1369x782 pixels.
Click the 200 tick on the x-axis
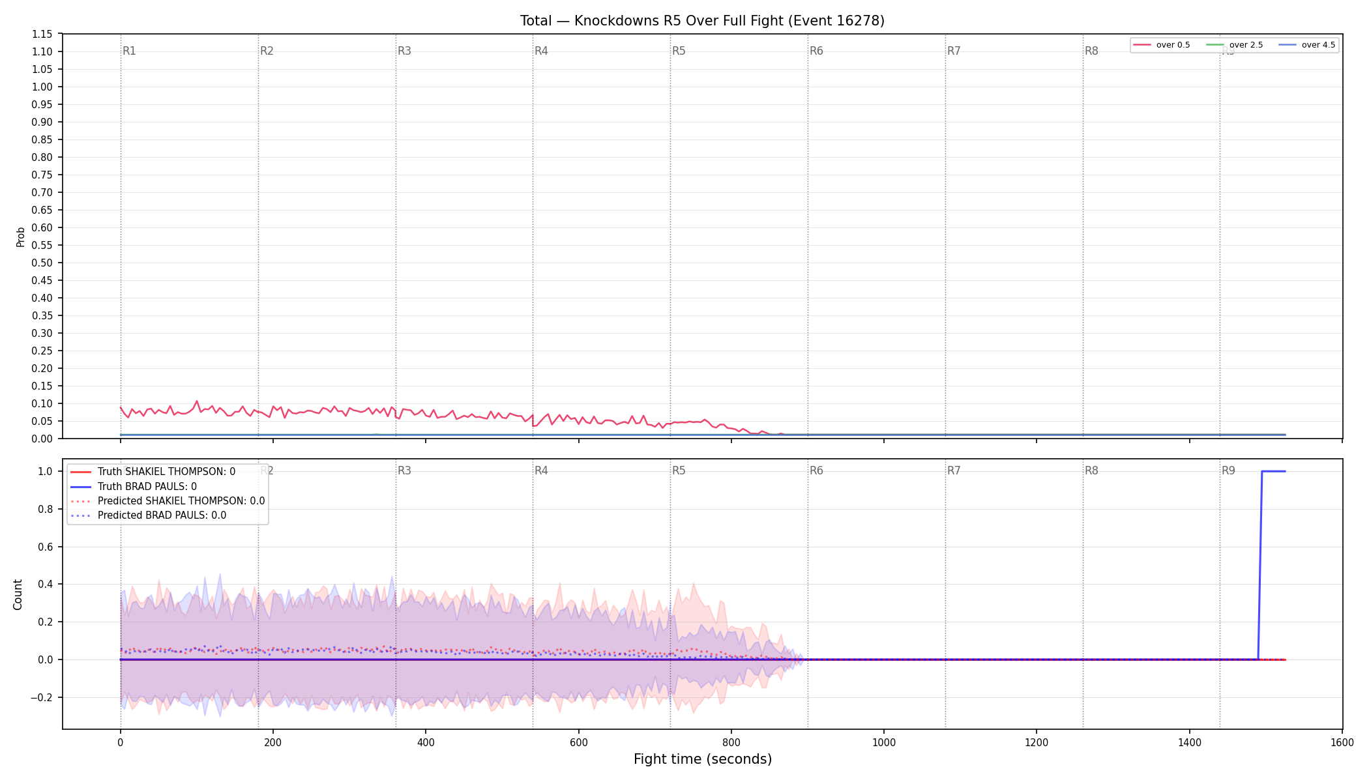pyautogui.click(x=272, y=742)
